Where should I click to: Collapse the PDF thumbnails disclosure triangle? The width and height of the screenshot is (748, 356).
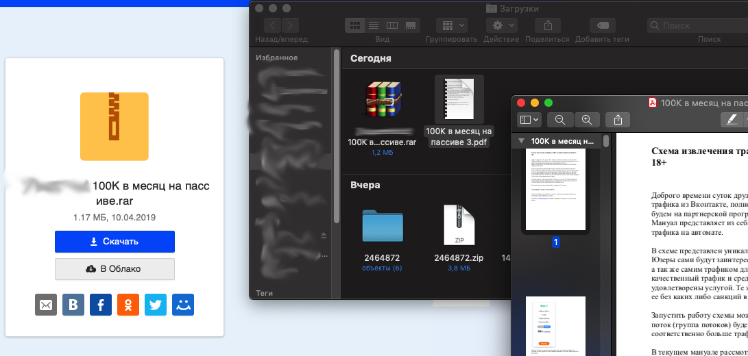[522, 141]
